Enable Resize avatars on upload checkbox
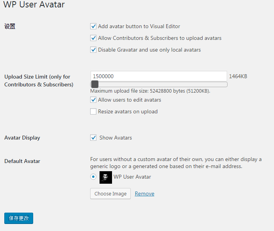Image resolution: width=274 pixels, height=231 pixels. (93, 112)
